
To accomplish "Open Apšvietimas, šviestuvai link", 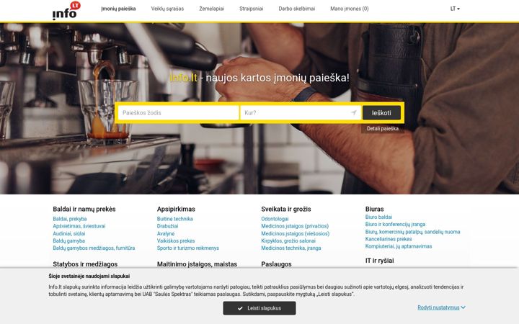I will coord(79,226).
